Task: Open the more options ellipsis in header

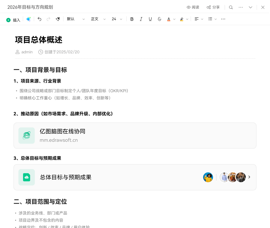Action: pyautogui.click(x=241, y=7)
